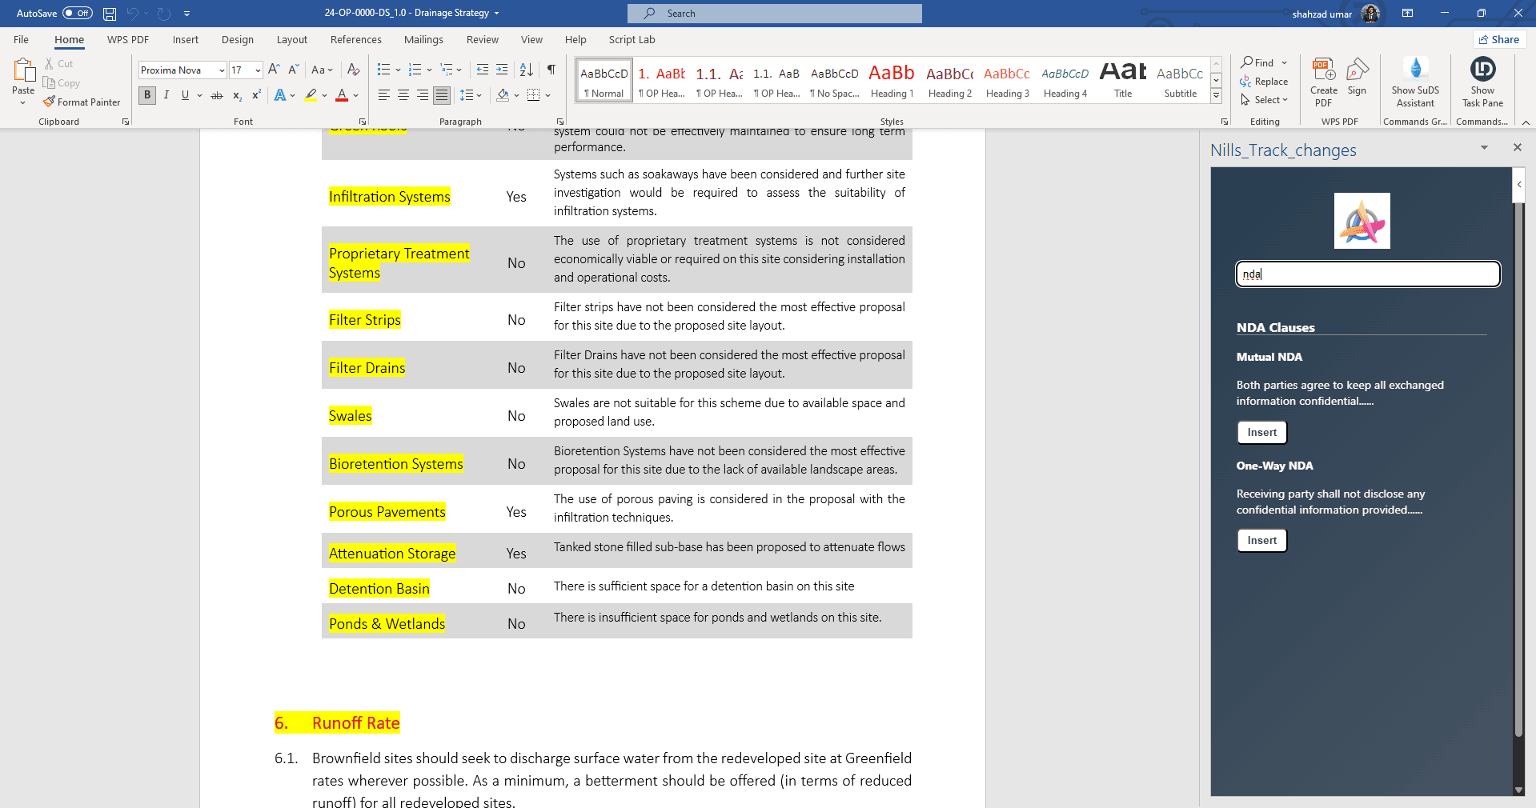1536x808 pixels.
Task: Apply subscript formatting
Action: click(237, 95)
